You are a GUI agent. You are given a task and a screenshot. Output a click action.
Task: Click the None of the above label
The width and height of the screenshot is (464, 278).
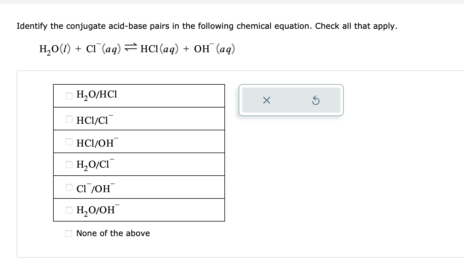tap(113, 233)
